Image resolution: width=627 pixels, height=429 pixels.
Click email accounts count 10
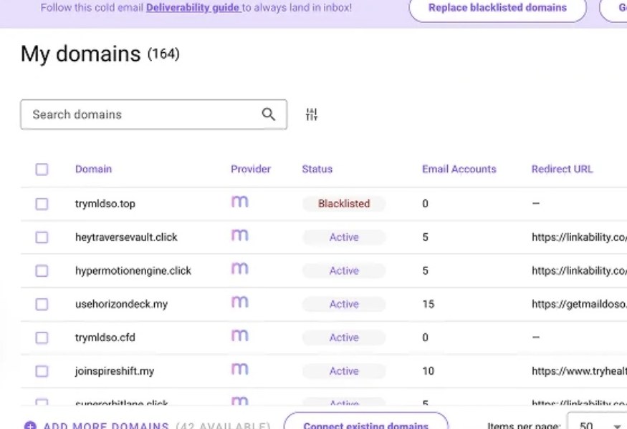[x=429, y=372]
